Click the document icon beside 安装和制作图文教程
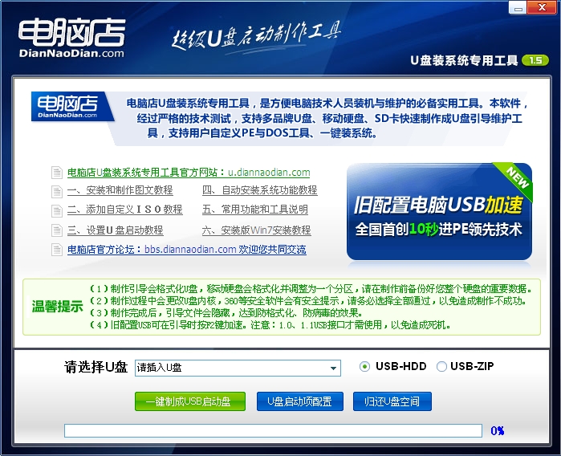Image resolution: width=561 pixels, height=456 pixels. pos(56,191)
